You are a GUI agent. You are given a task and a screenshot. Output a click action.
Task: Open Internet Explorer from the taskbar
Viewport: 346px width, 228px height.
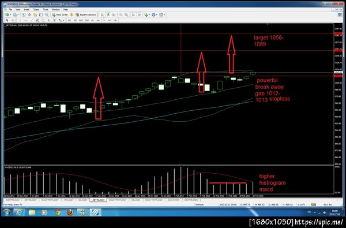(x=19, y=212)
